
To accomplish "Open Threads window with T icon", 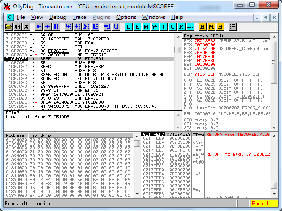I will click(x=163, y=27).
